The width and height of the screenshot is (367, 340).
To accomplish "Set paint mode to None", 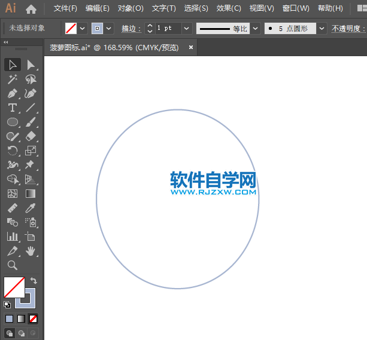I will coord(34,318).
